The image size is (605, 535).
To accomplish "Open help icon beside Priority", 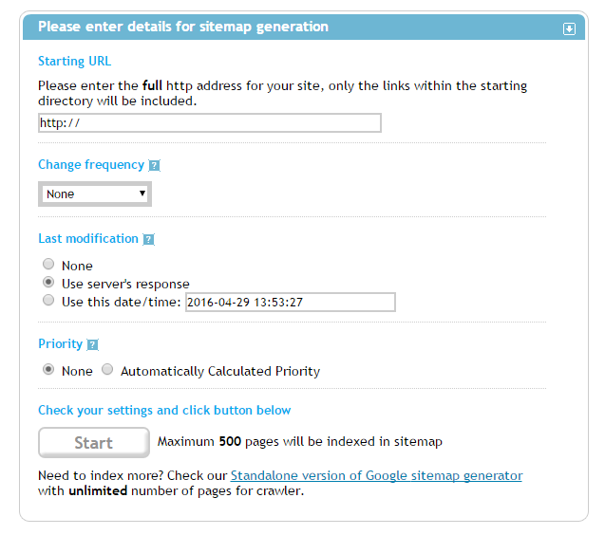I will point(93,345).
